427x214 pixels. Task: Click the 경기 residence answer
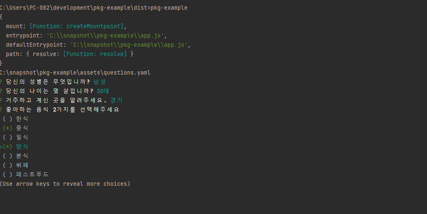coord(116,100)
